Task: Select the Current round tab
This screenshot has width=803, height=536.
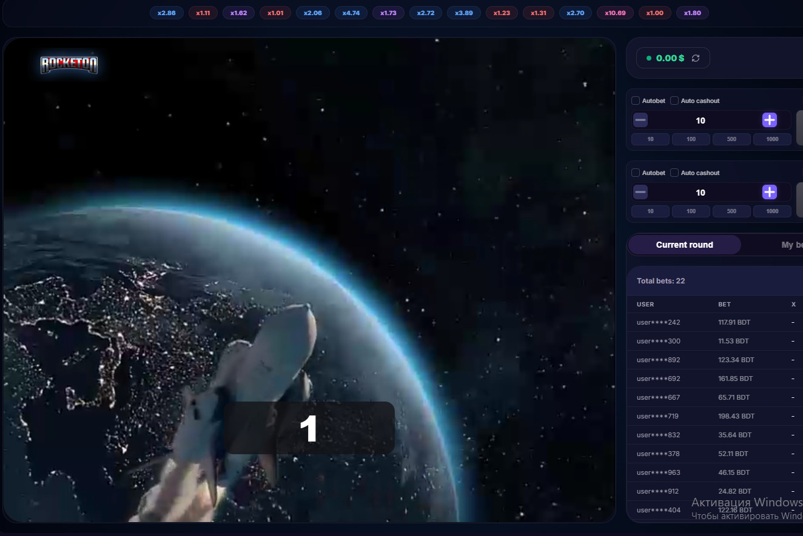Action: coord(685,245)
